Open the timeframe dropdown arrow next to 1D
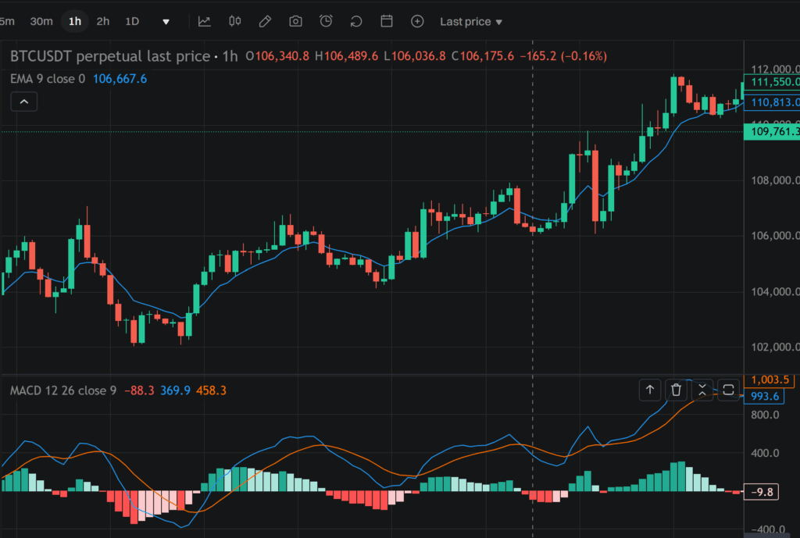The width and height of the screenshot is (800, 538). coord(165,21)
